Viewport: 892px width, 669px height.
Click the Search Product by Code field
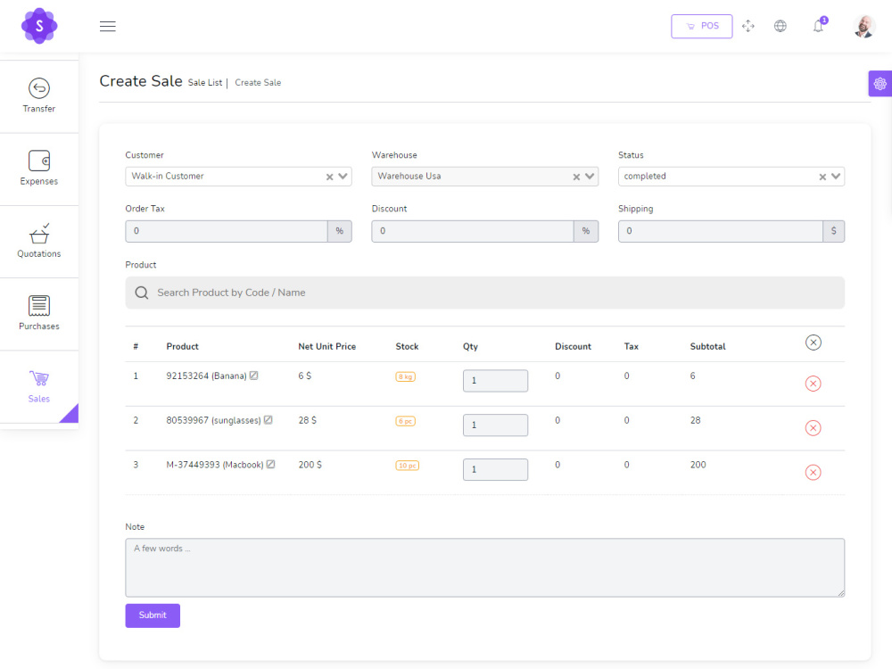pyautogui.click(x=484, y=293)
